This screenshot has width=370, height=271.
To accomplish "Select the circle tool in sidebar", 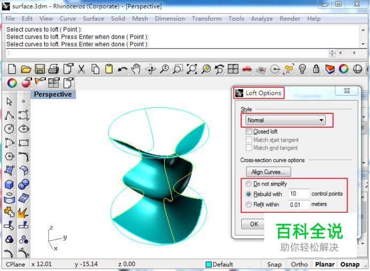I will [10, 129].
